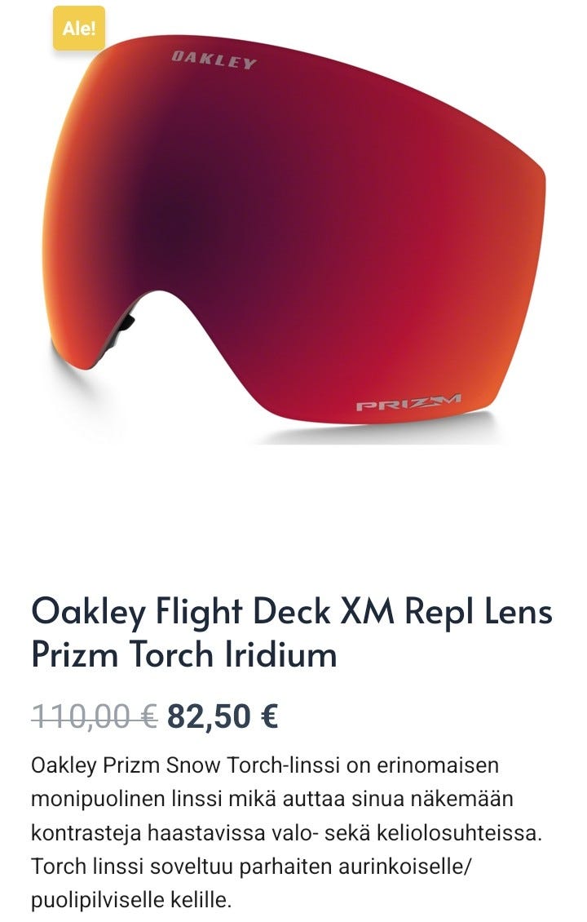Image resolution: width=587 pixels, height=922 pixels.
Task: Click the PRIZM logo on the lens
Action: coord(408,403)
